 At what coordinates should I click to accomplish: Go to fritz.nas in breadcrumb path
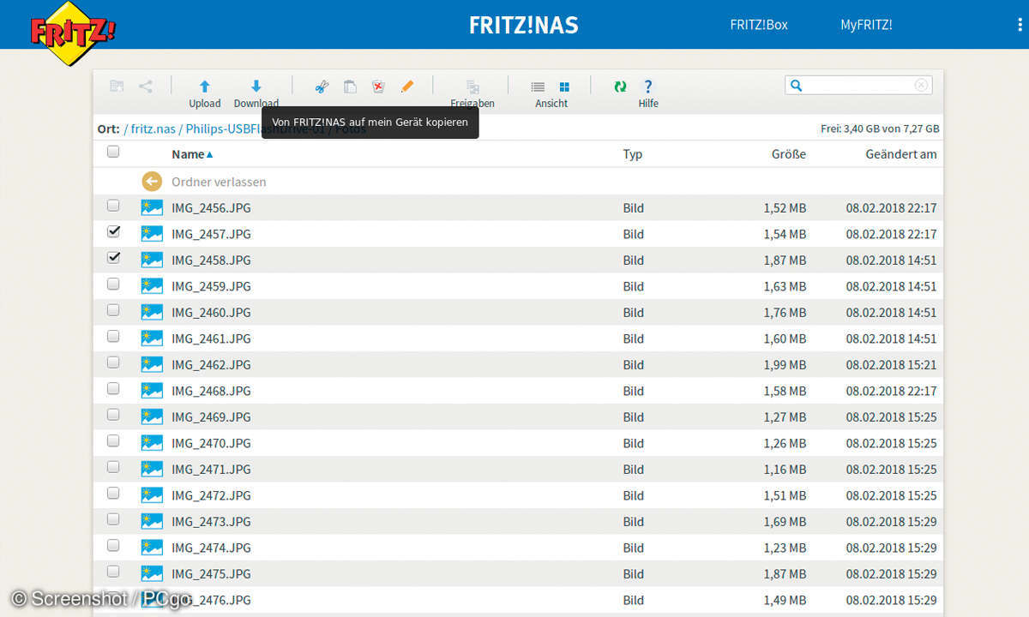tap(153, 129)
